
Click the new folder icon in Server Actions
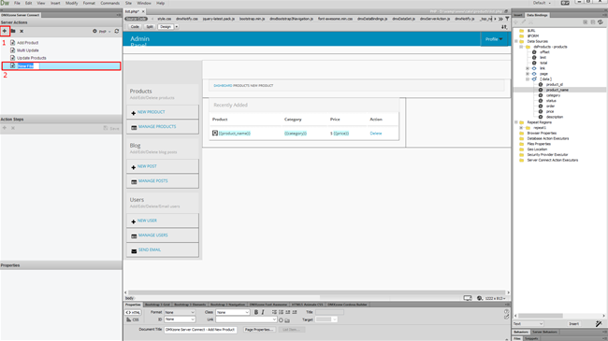(13, 31)
